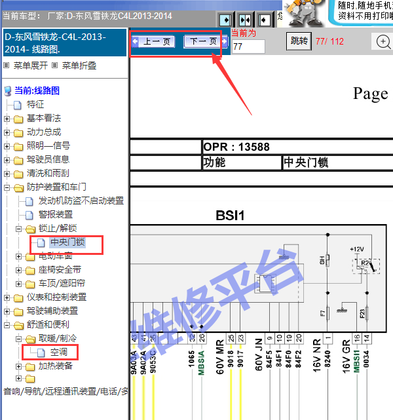Click the 防护装置和车门 open folder icon
This screenshot has width=393, height=420.
(x=18, y=188)
